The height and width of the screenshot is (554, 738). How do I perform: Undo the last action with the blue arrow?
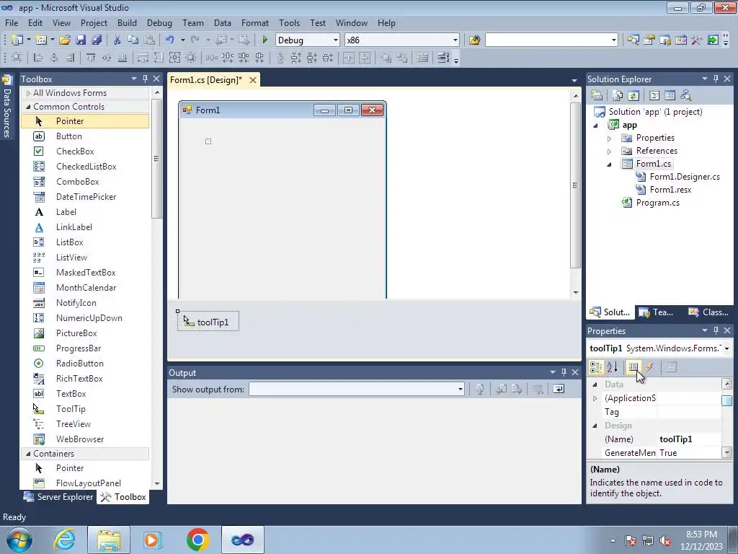[170, 40]
